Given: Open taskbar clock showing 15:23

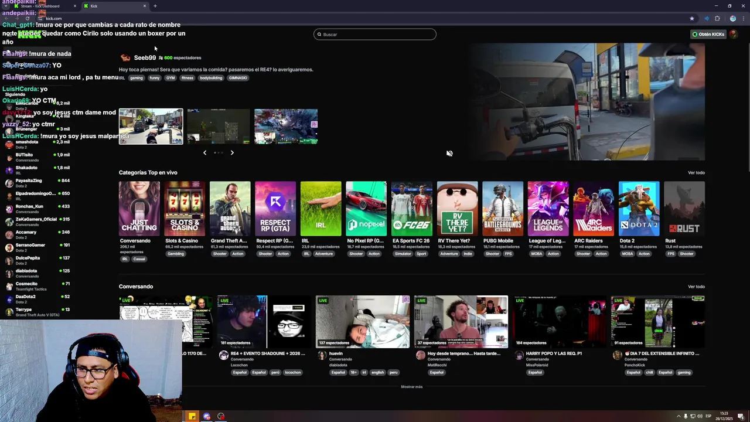Looking at the screenshot, I should (x=724, y=416).
